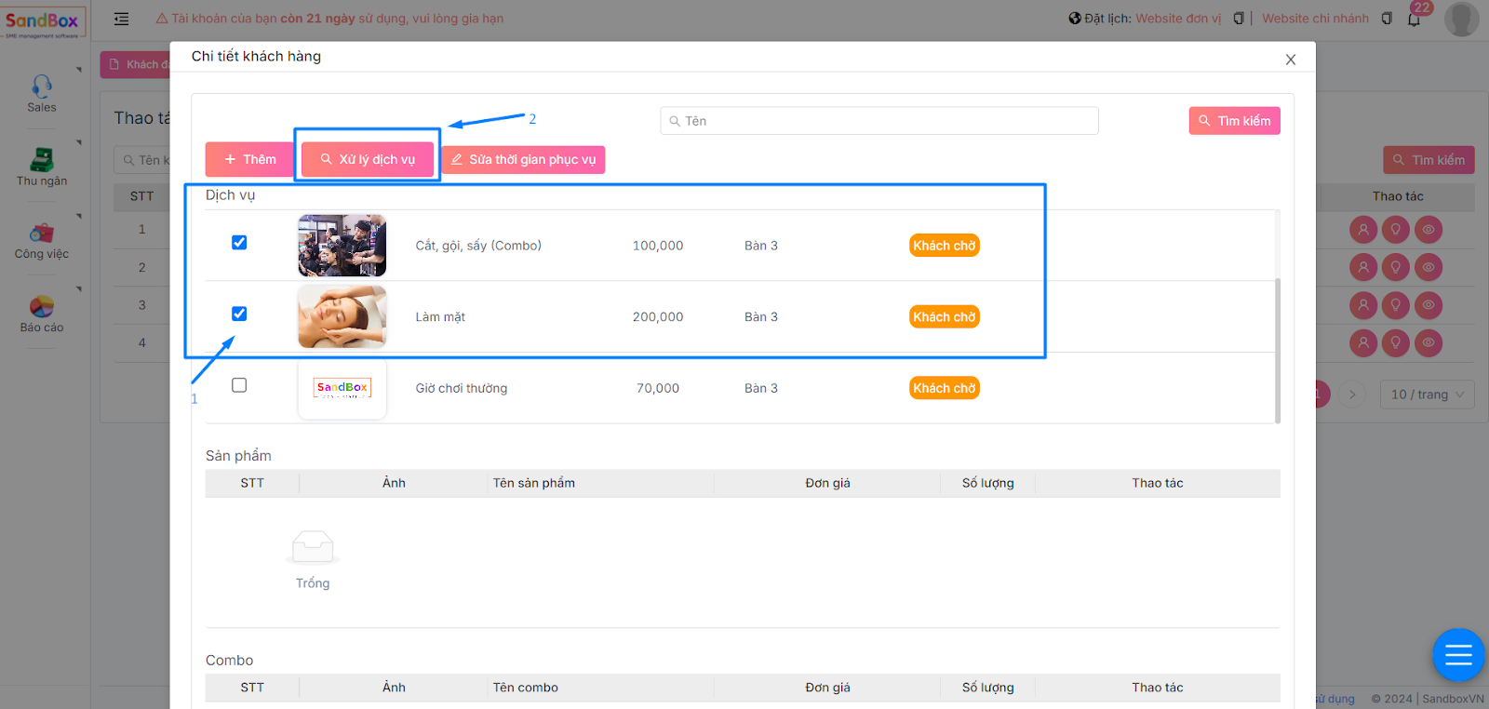Click the blue floating menu button

pos(1457,655)
